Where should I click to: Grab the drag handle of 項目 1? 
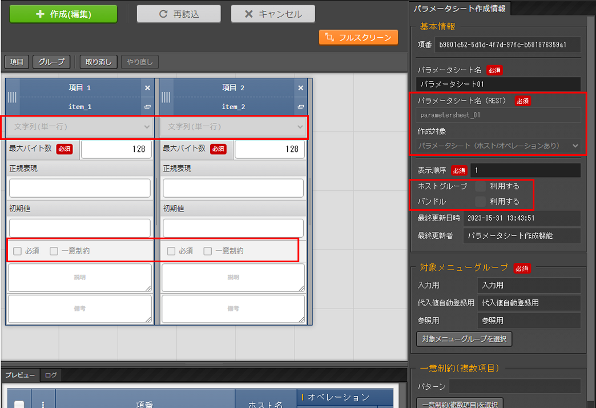pyautogui.click(x=13, y=97)
